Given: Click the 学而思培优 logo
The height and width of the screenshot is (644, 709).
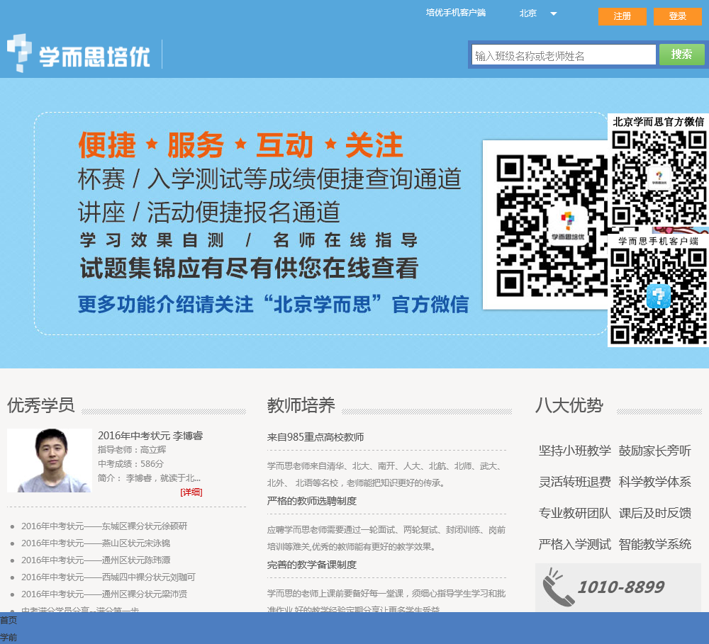Looking at the screenshot, I should (x=79, y=53).
